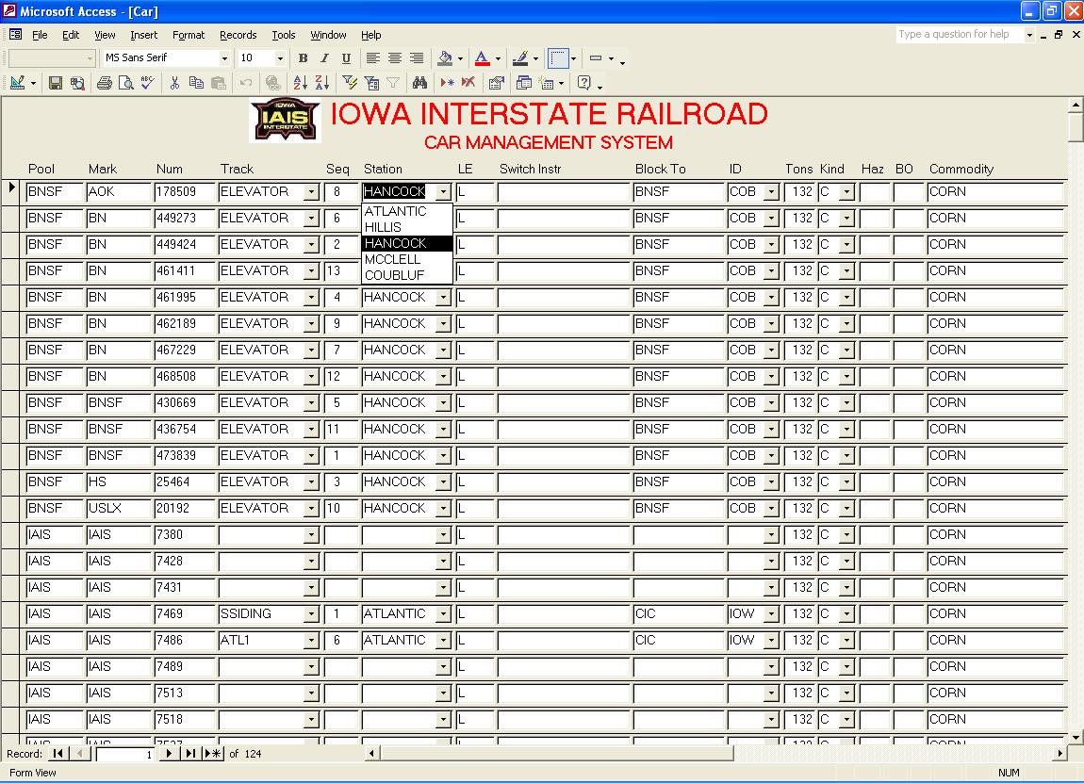This screenshot has height=783, width=1084.
Task: Open Track dropdown for car 178509
Action: (312, 192)
